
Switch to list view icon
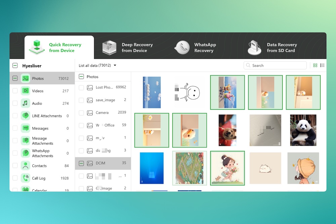[x=323, y=65]
